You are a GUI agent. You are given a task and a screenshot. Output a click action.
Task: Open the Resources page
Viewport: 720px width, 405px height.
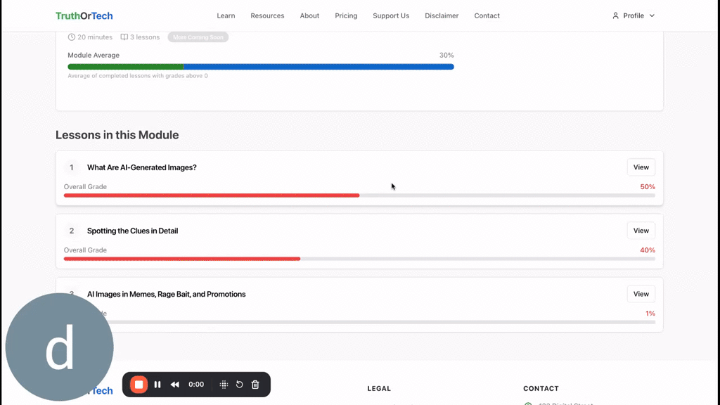pos(267,15)
